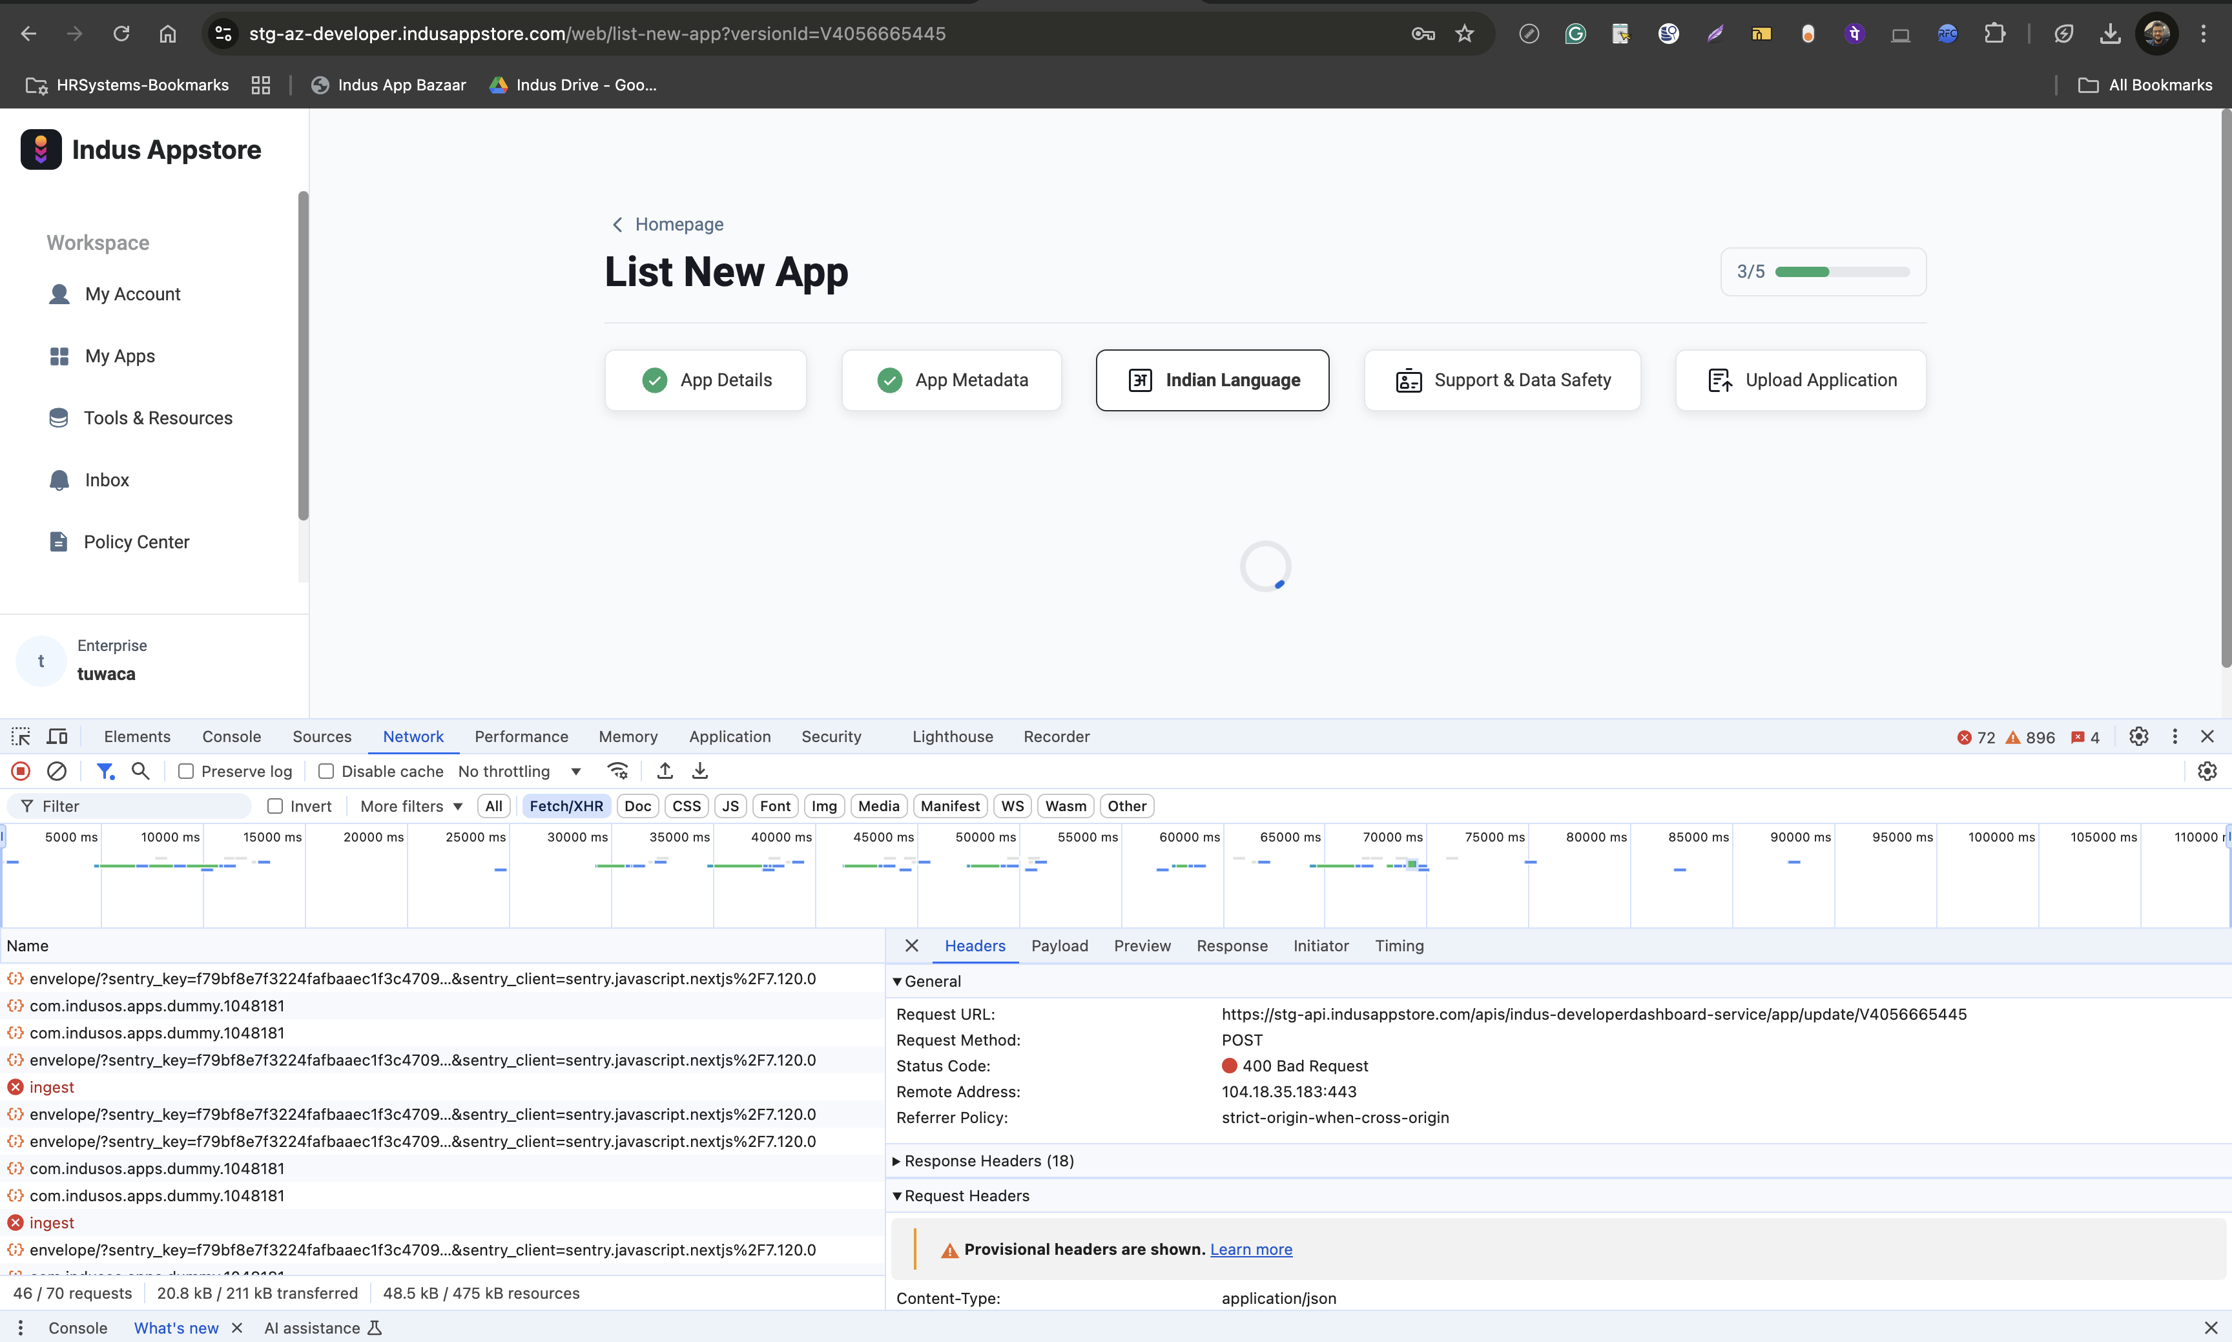Open the More filters dropdown
Image resolution: width=2232 pixels, height=1342 pixels.
point(411,806)
